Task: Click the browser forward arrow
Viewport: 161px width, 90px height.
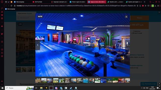Action: point(9,6)
